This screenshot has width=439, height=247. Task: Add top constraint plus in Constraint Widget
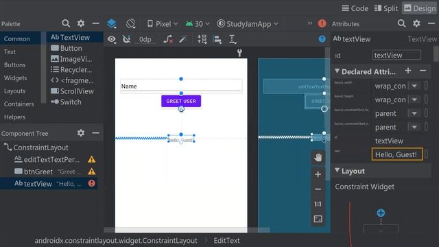click(x=381, y=213)
